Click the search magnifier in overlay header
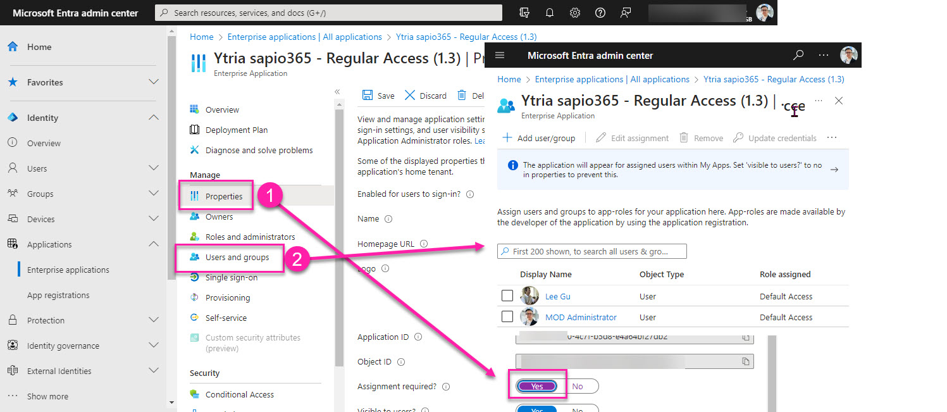 pos(798,55)
